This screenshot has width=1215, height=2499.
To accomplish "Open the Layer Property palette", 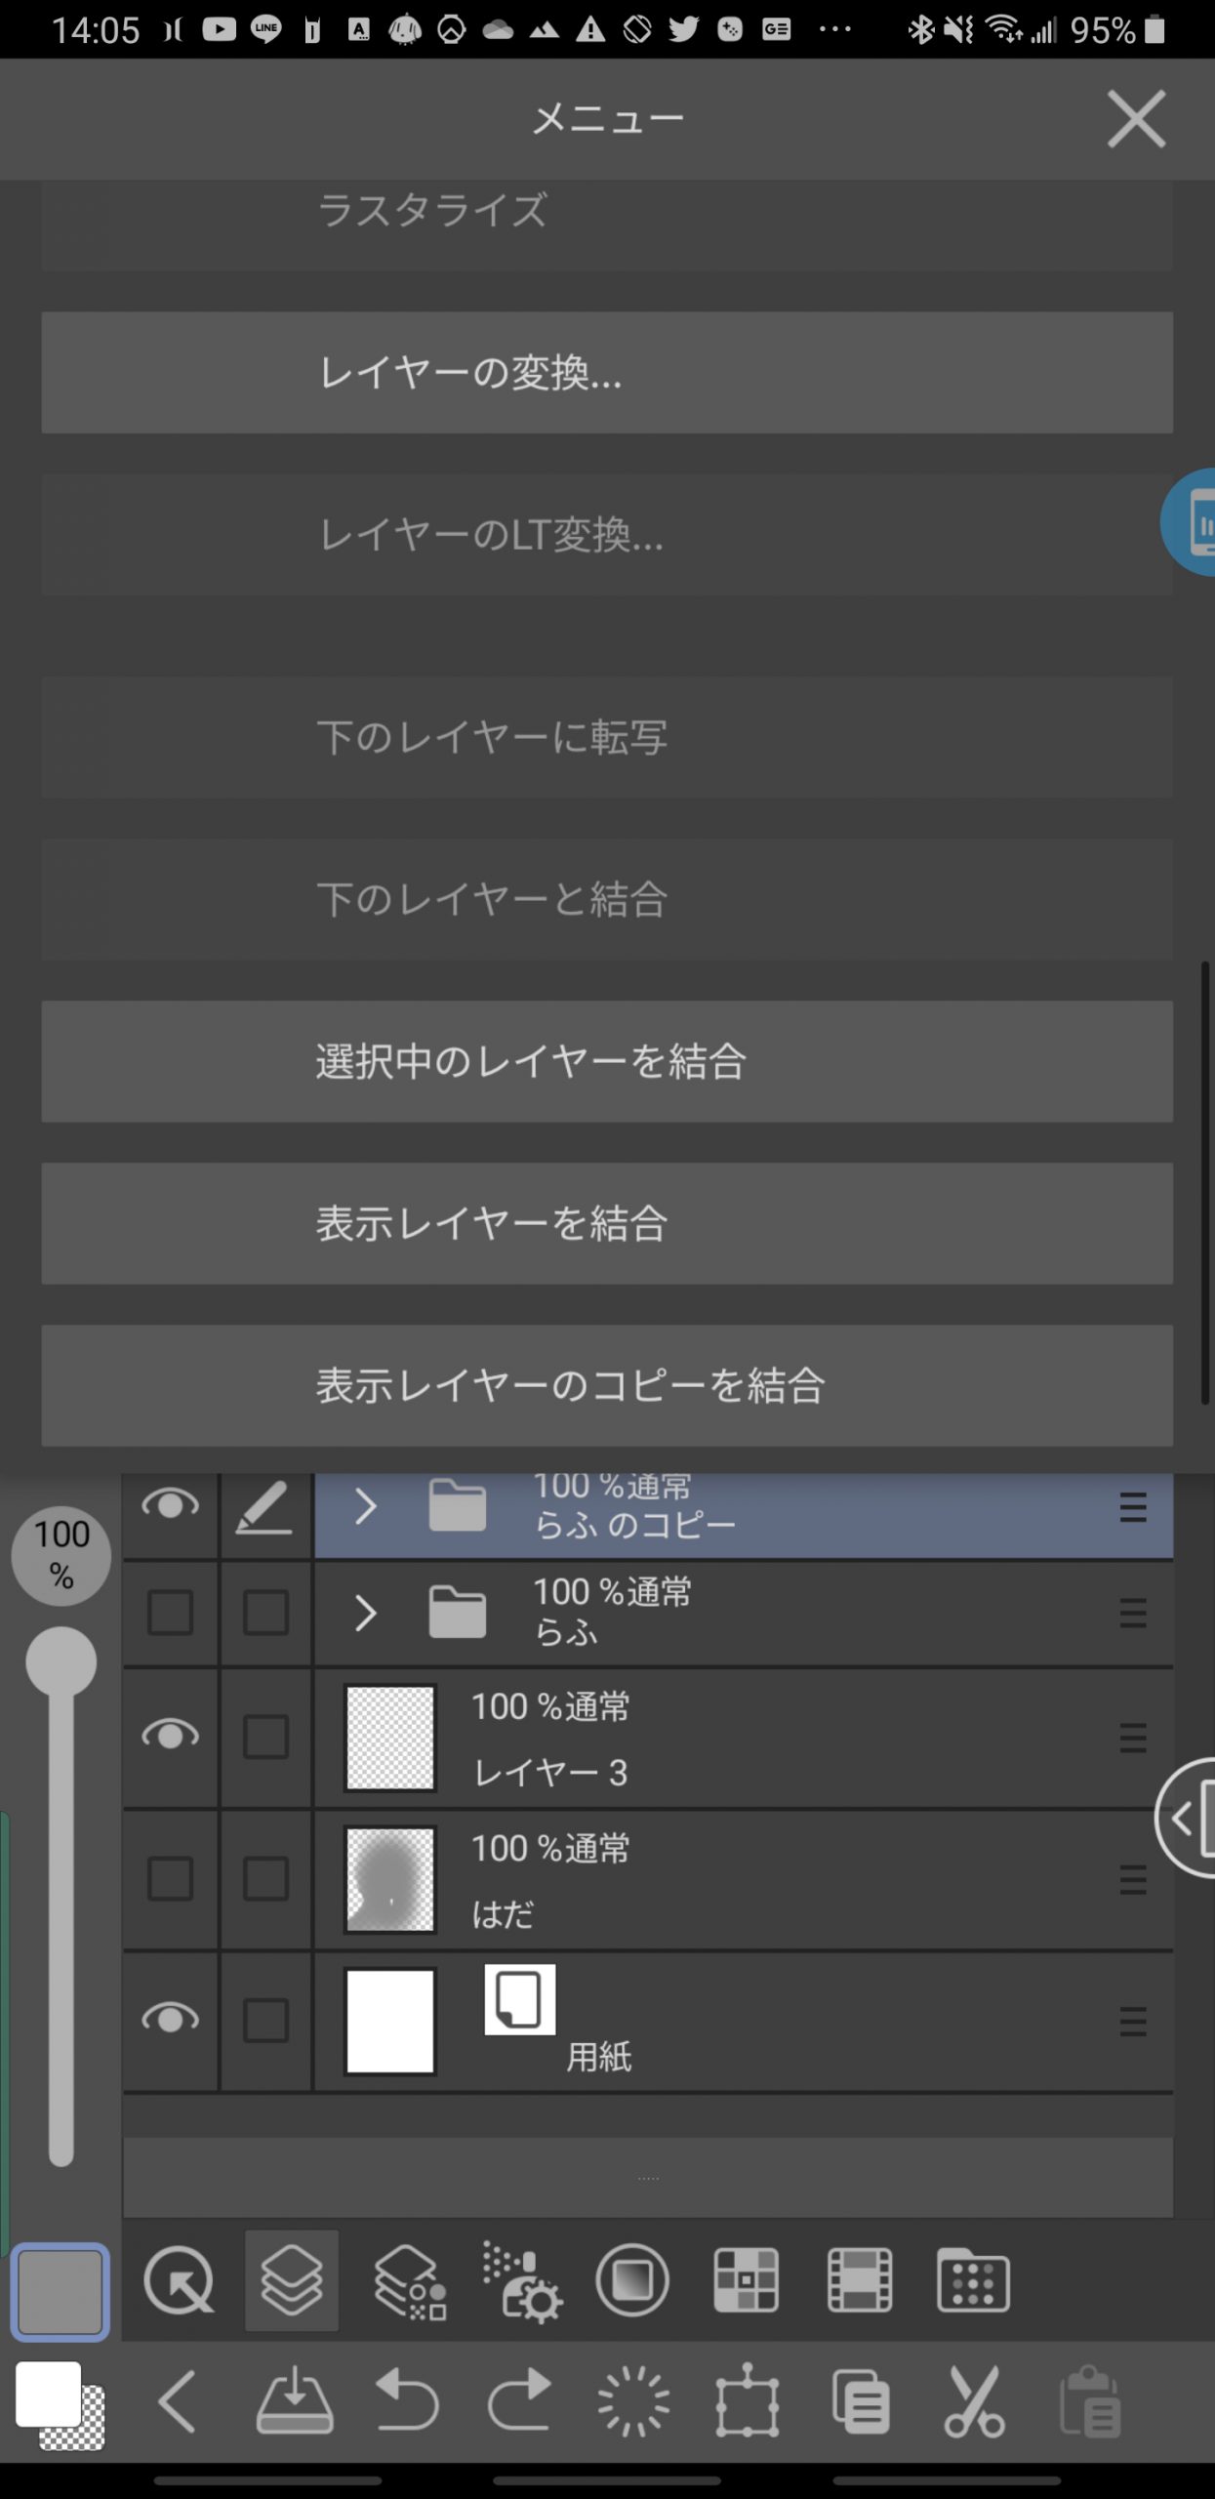I will 410,2281.
